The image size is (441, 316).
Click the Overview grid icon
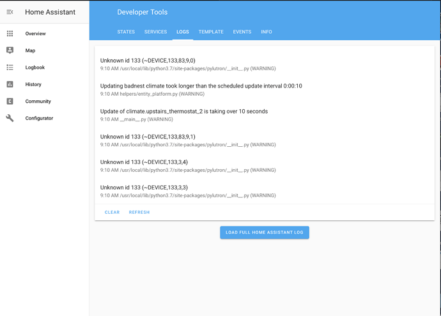[x=10, y=33]
